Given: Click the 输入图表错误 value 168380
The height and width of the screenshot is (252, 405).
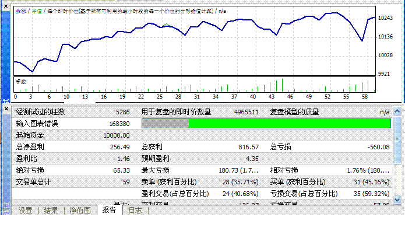Looking at the screenshot, I should [119, 124].
